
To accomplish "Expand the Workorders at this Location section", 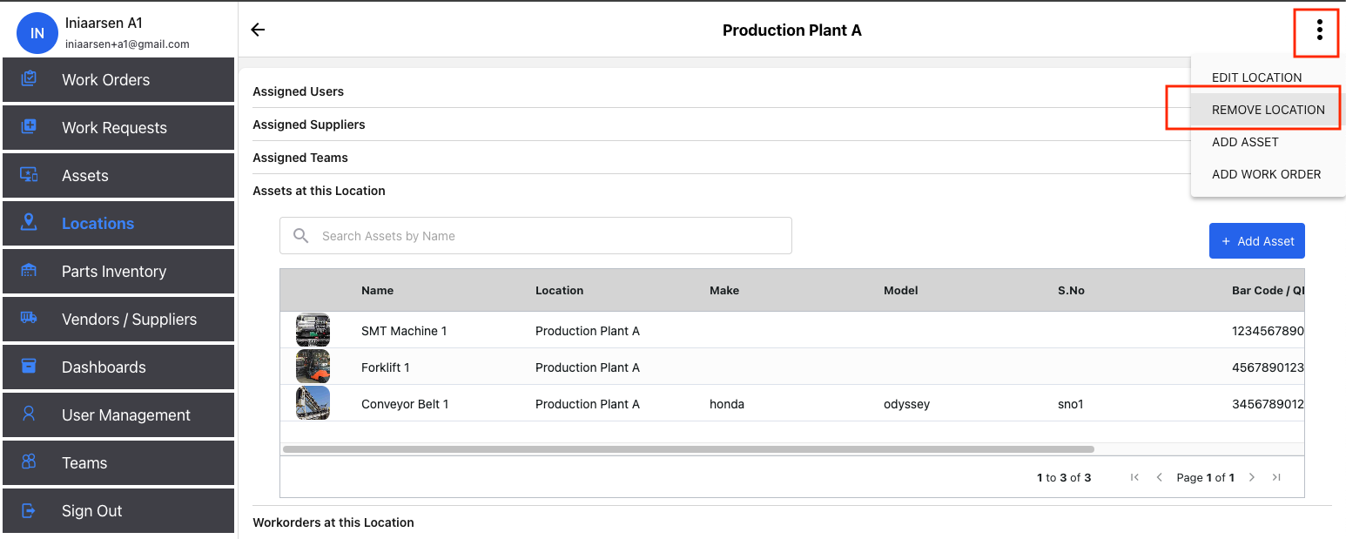I will coord(333,522).
